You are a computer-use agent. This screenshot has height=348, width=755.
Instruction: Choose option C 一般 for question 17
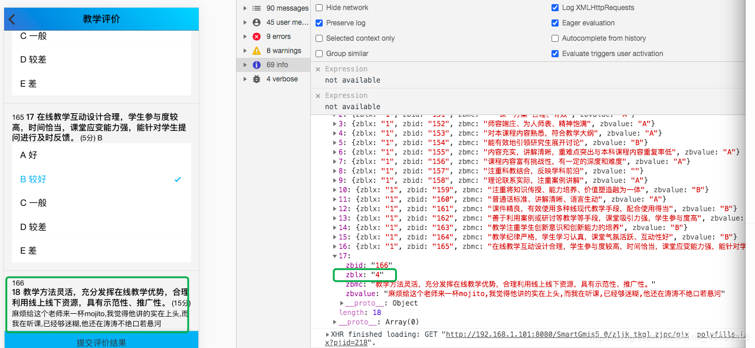[101, 203]
